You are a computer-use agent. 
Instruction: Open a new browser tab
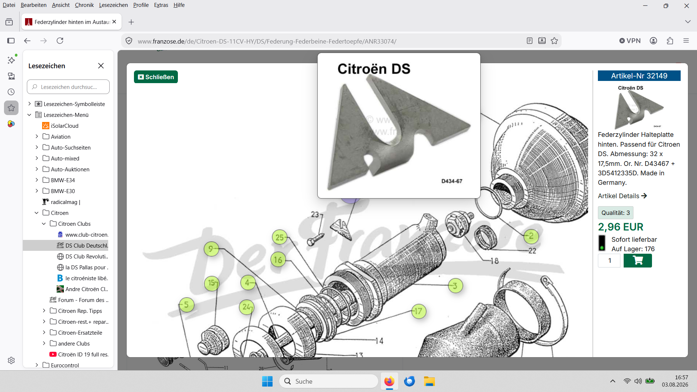pyautogui.click(x=131, y=22)
